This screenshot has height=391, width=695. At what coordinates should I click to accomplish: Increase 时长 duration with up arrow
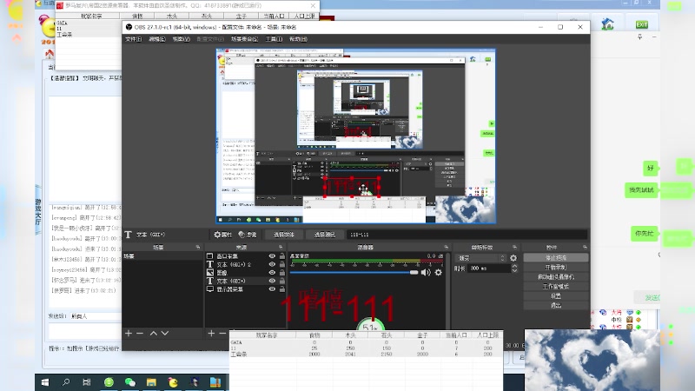tap(514, 266)
